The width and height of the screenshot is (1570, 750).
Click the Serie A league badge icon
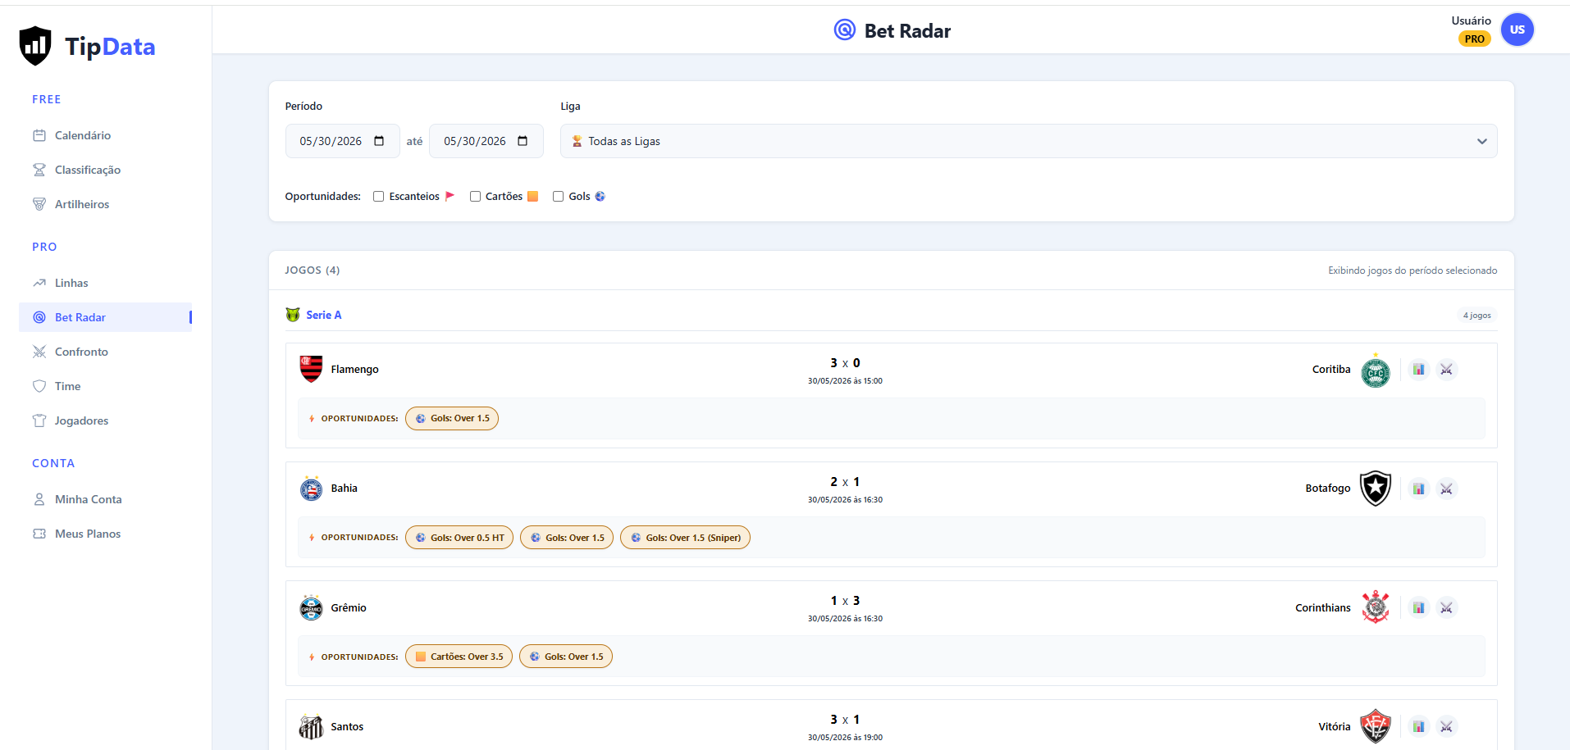(293, 315)
